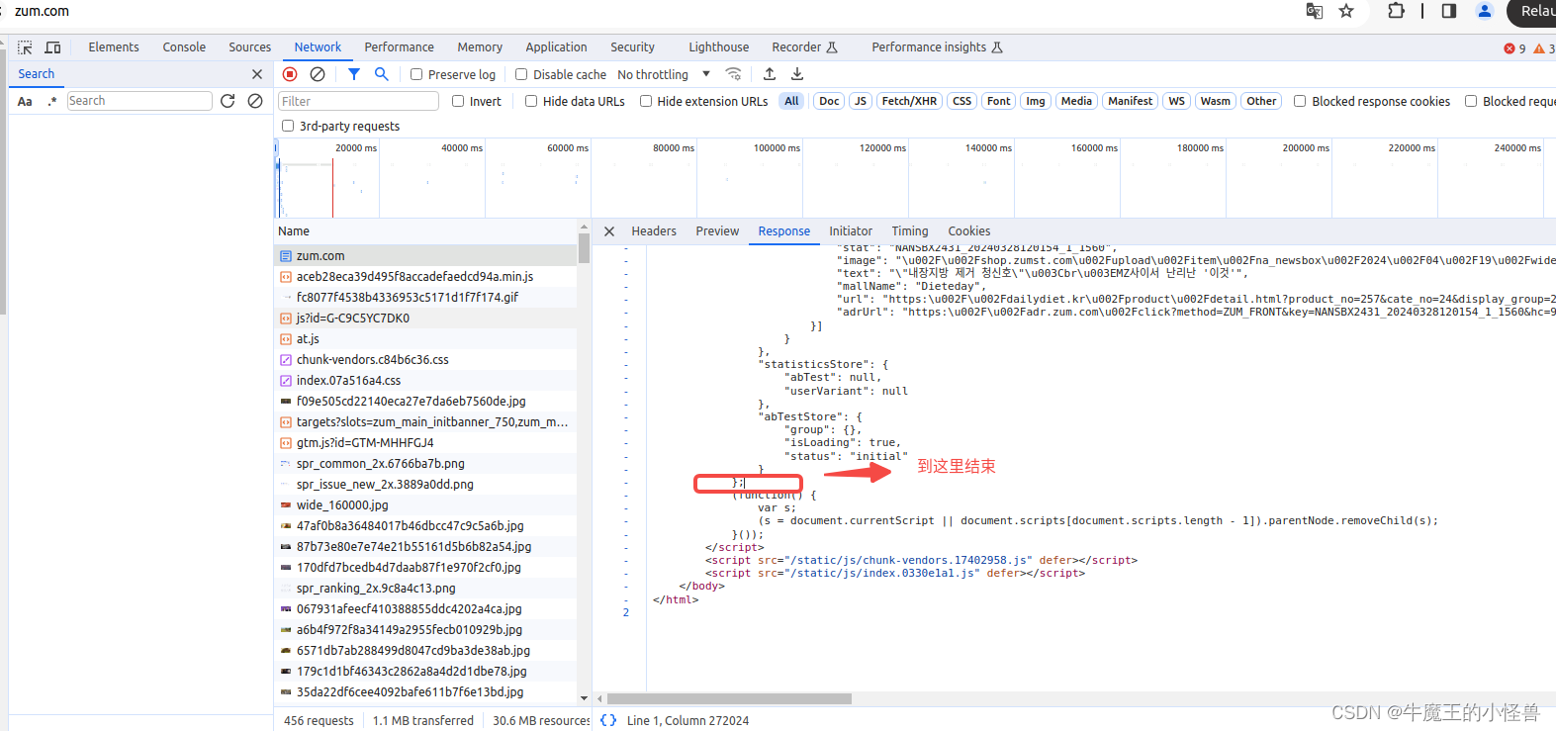
Task: Import HAR file with upload icon
Action: [x=770, y=74]
